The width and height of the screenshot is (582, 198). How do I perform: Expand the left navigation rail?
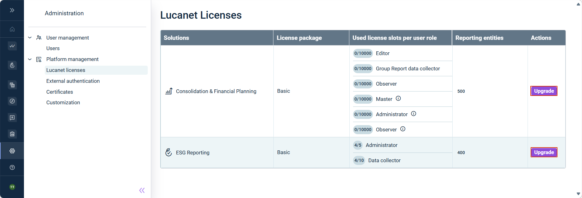tap(12, 10)
